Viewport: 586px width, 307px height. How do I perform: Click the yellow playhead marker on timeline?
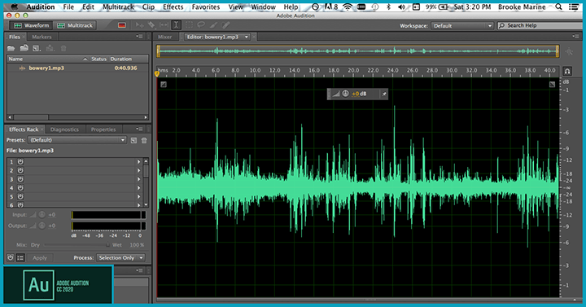pos(157,73)
